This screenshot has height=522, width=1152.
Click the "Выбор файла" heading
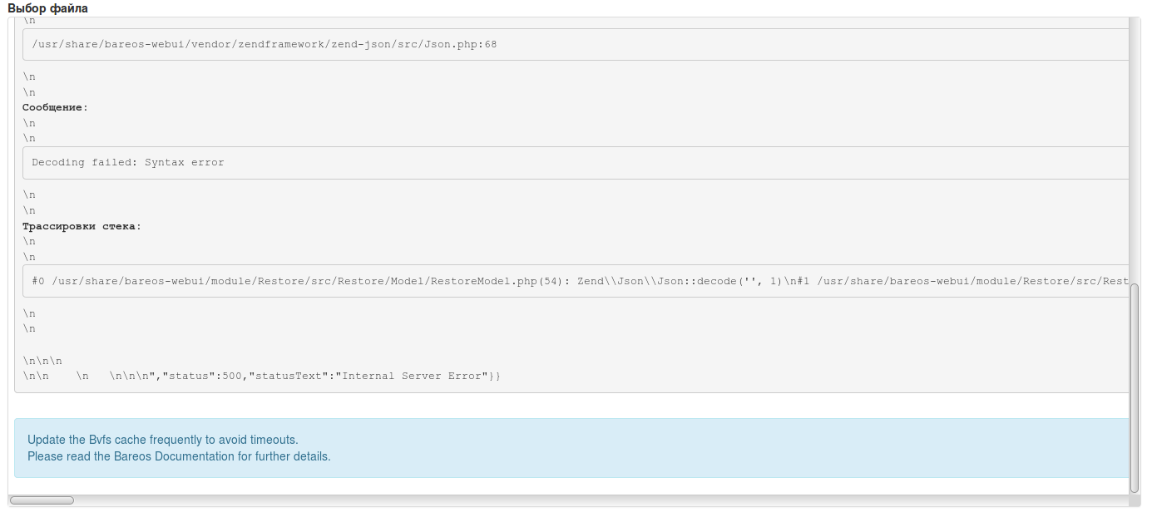click(x=47, y=8)
